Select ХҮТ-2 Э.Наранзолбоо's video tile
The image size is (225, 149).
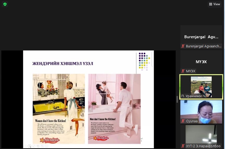(x=201, y=137)
